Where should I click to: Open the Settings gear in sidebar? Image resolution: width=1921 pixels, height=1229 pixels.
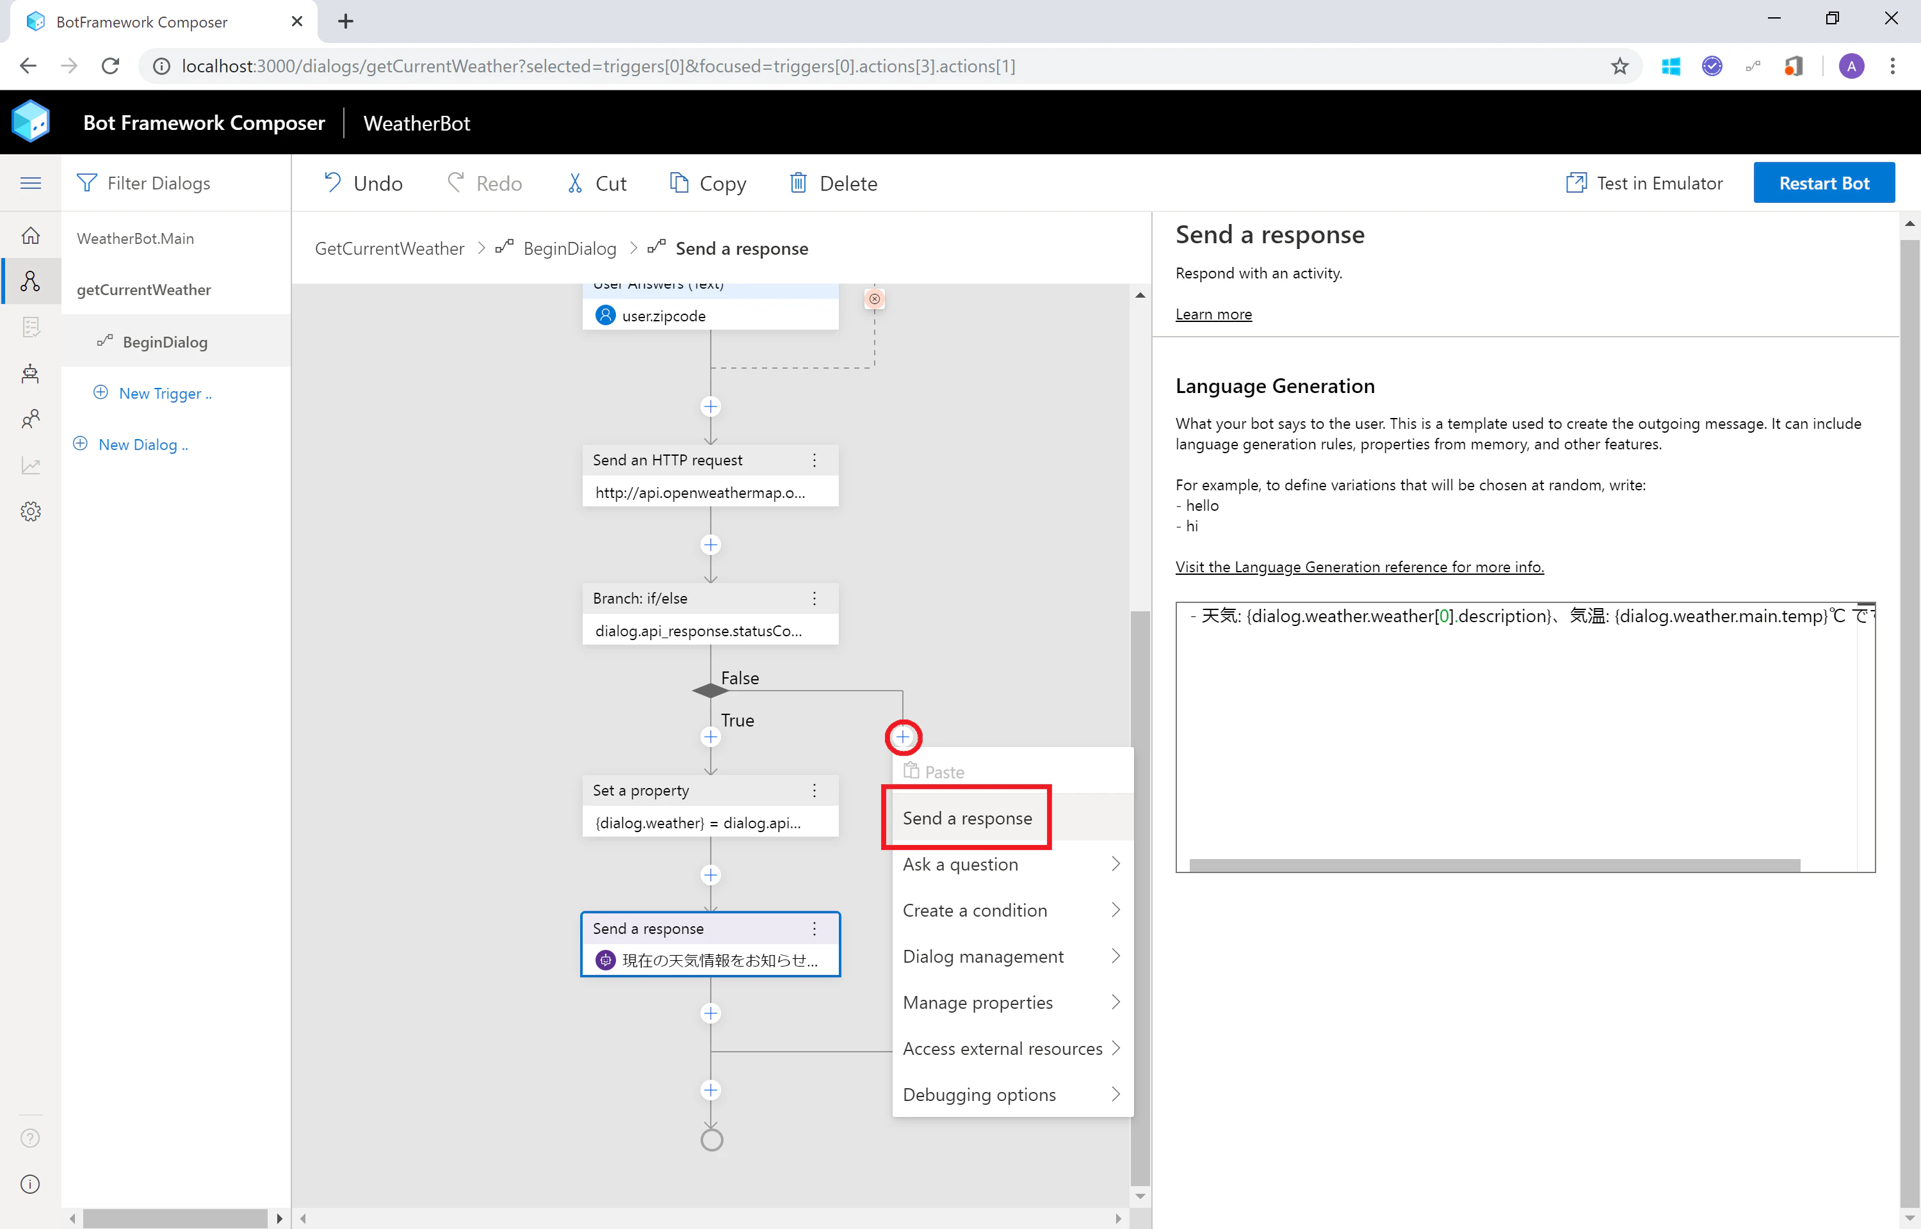(30, 511)
